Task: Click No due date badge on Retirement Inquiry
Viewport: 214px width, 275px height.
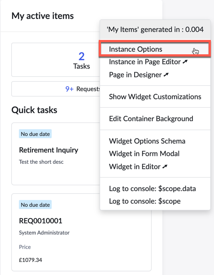Action: (35, 134)
